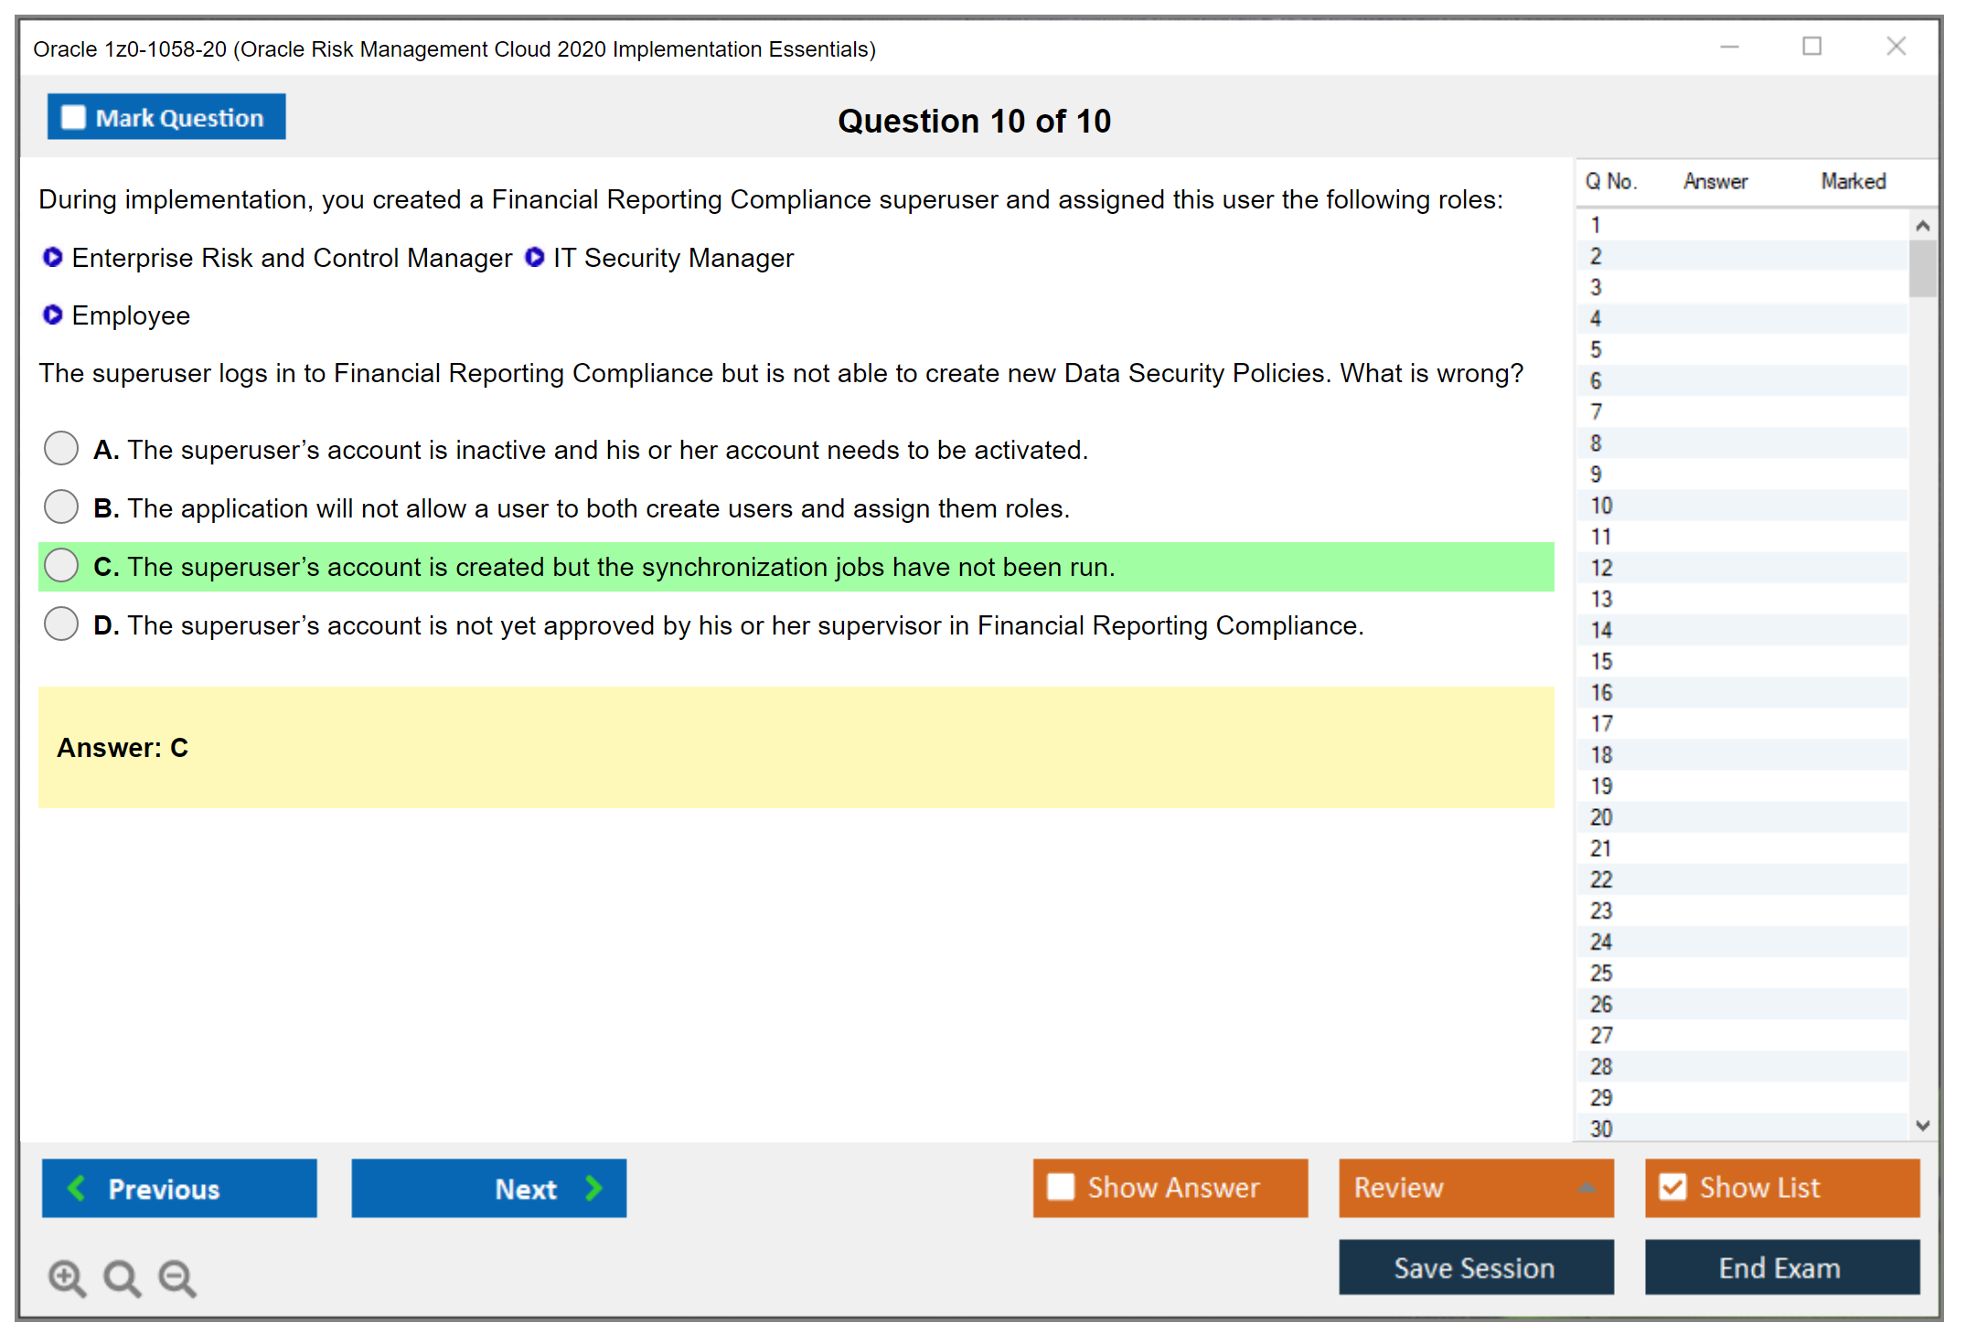Go to the Previous question
The image size is (1966, 1344).
pos(179,1188)
